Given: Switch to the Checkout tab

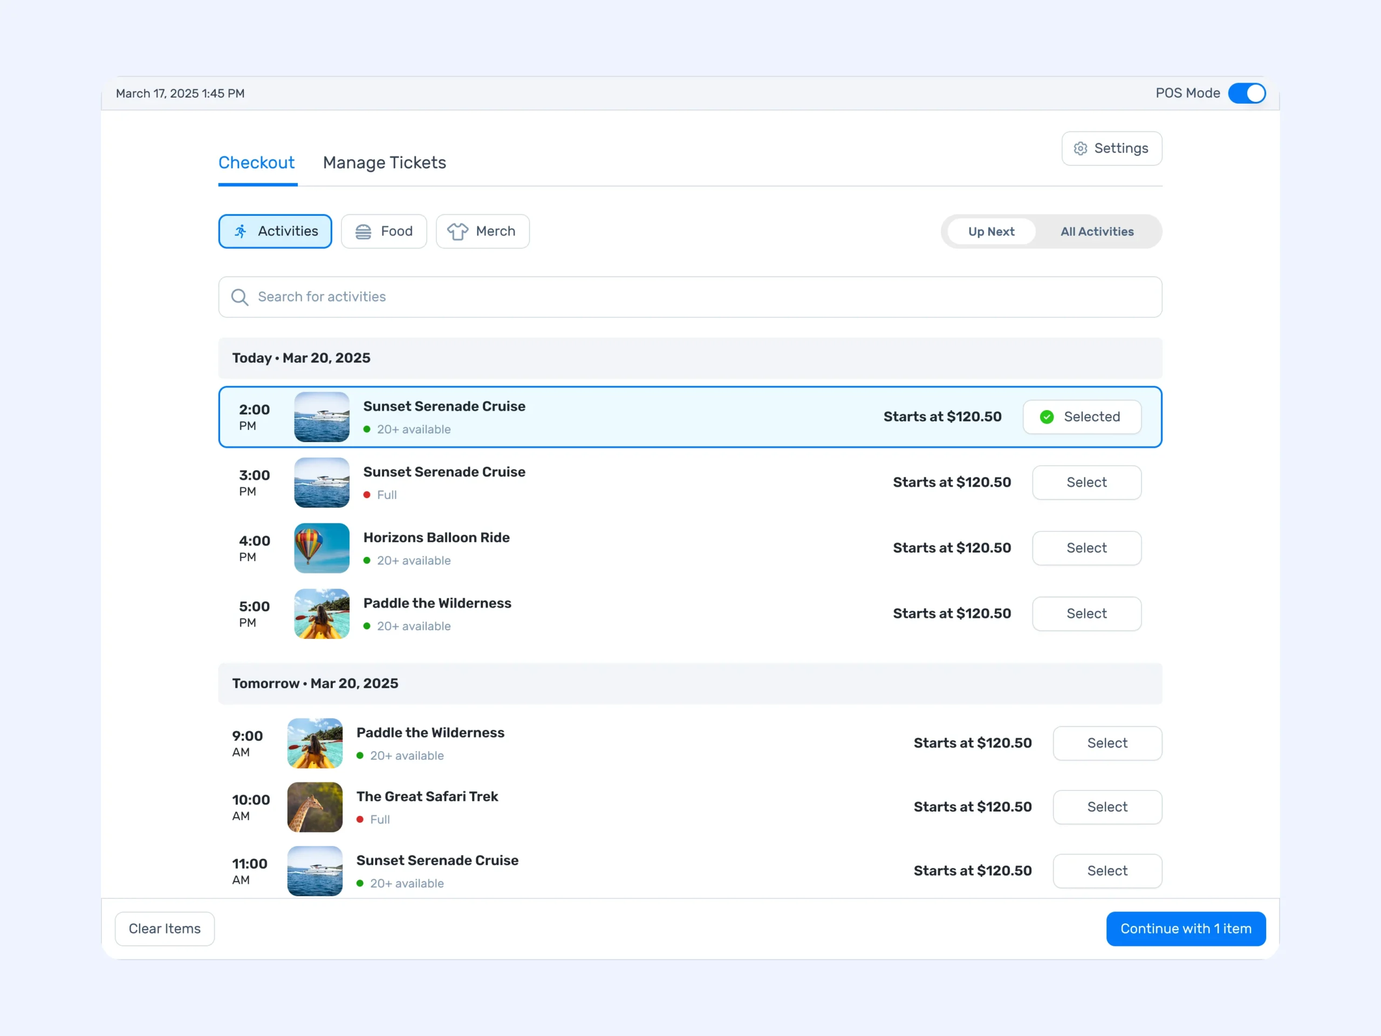Looking at the screenshot, I should click(256, 162).
